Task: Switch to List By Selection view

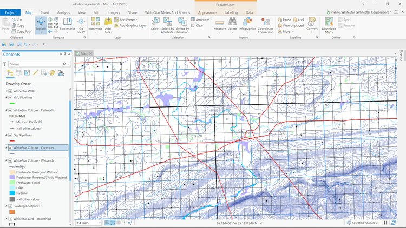Action: [x=27, y=73]
